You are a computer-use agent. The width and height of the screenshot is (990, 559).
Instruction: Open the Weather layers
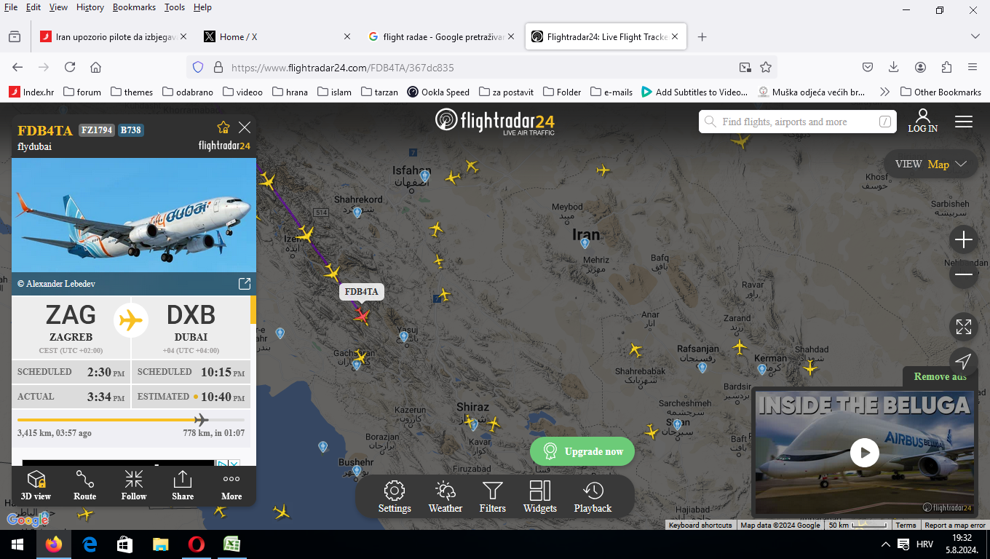[445, 497]
